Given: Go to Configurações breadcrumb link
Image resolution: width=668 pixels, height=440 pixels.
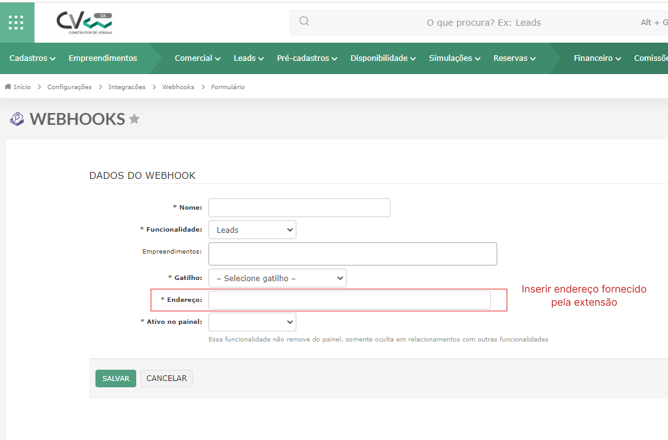Looking at the screenshot, I should 70,87.
